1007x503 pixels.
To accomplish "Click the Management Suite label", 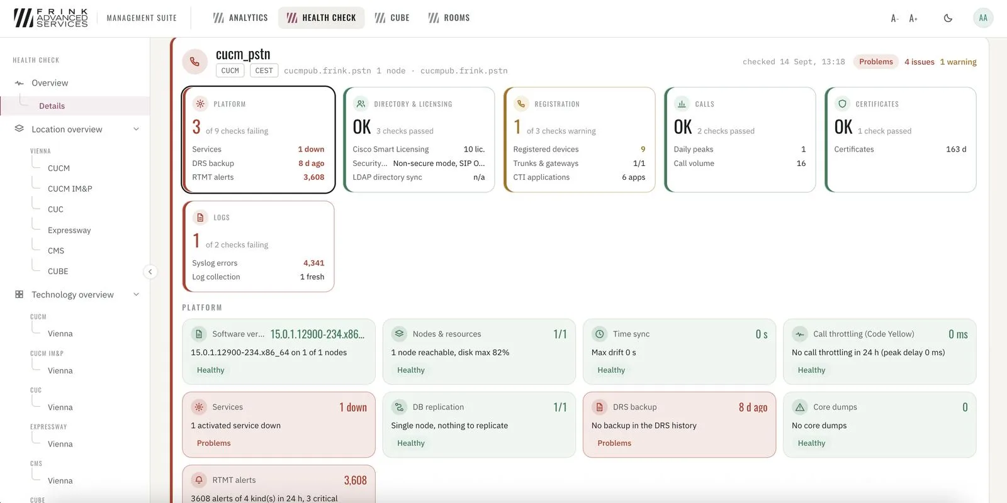I will pyautogui.click(x=142, y=18).
